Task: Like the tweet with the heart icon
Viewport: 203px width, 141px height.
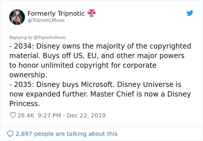Action: [x=13, y=115]
